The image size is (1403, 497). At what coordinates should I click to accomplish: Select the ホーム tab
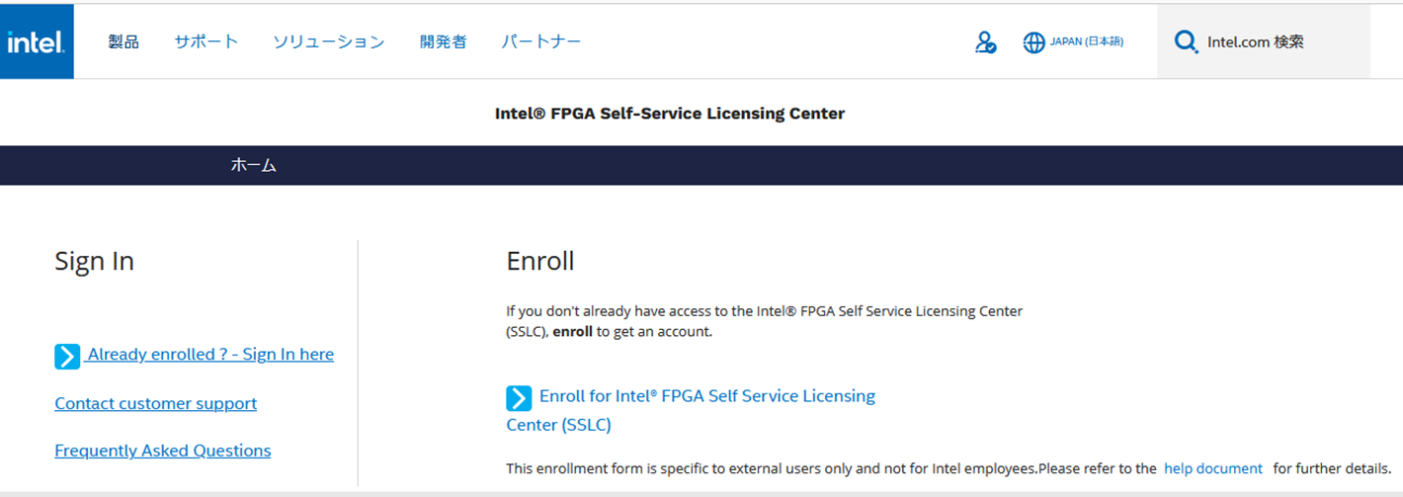click(253, 165)
